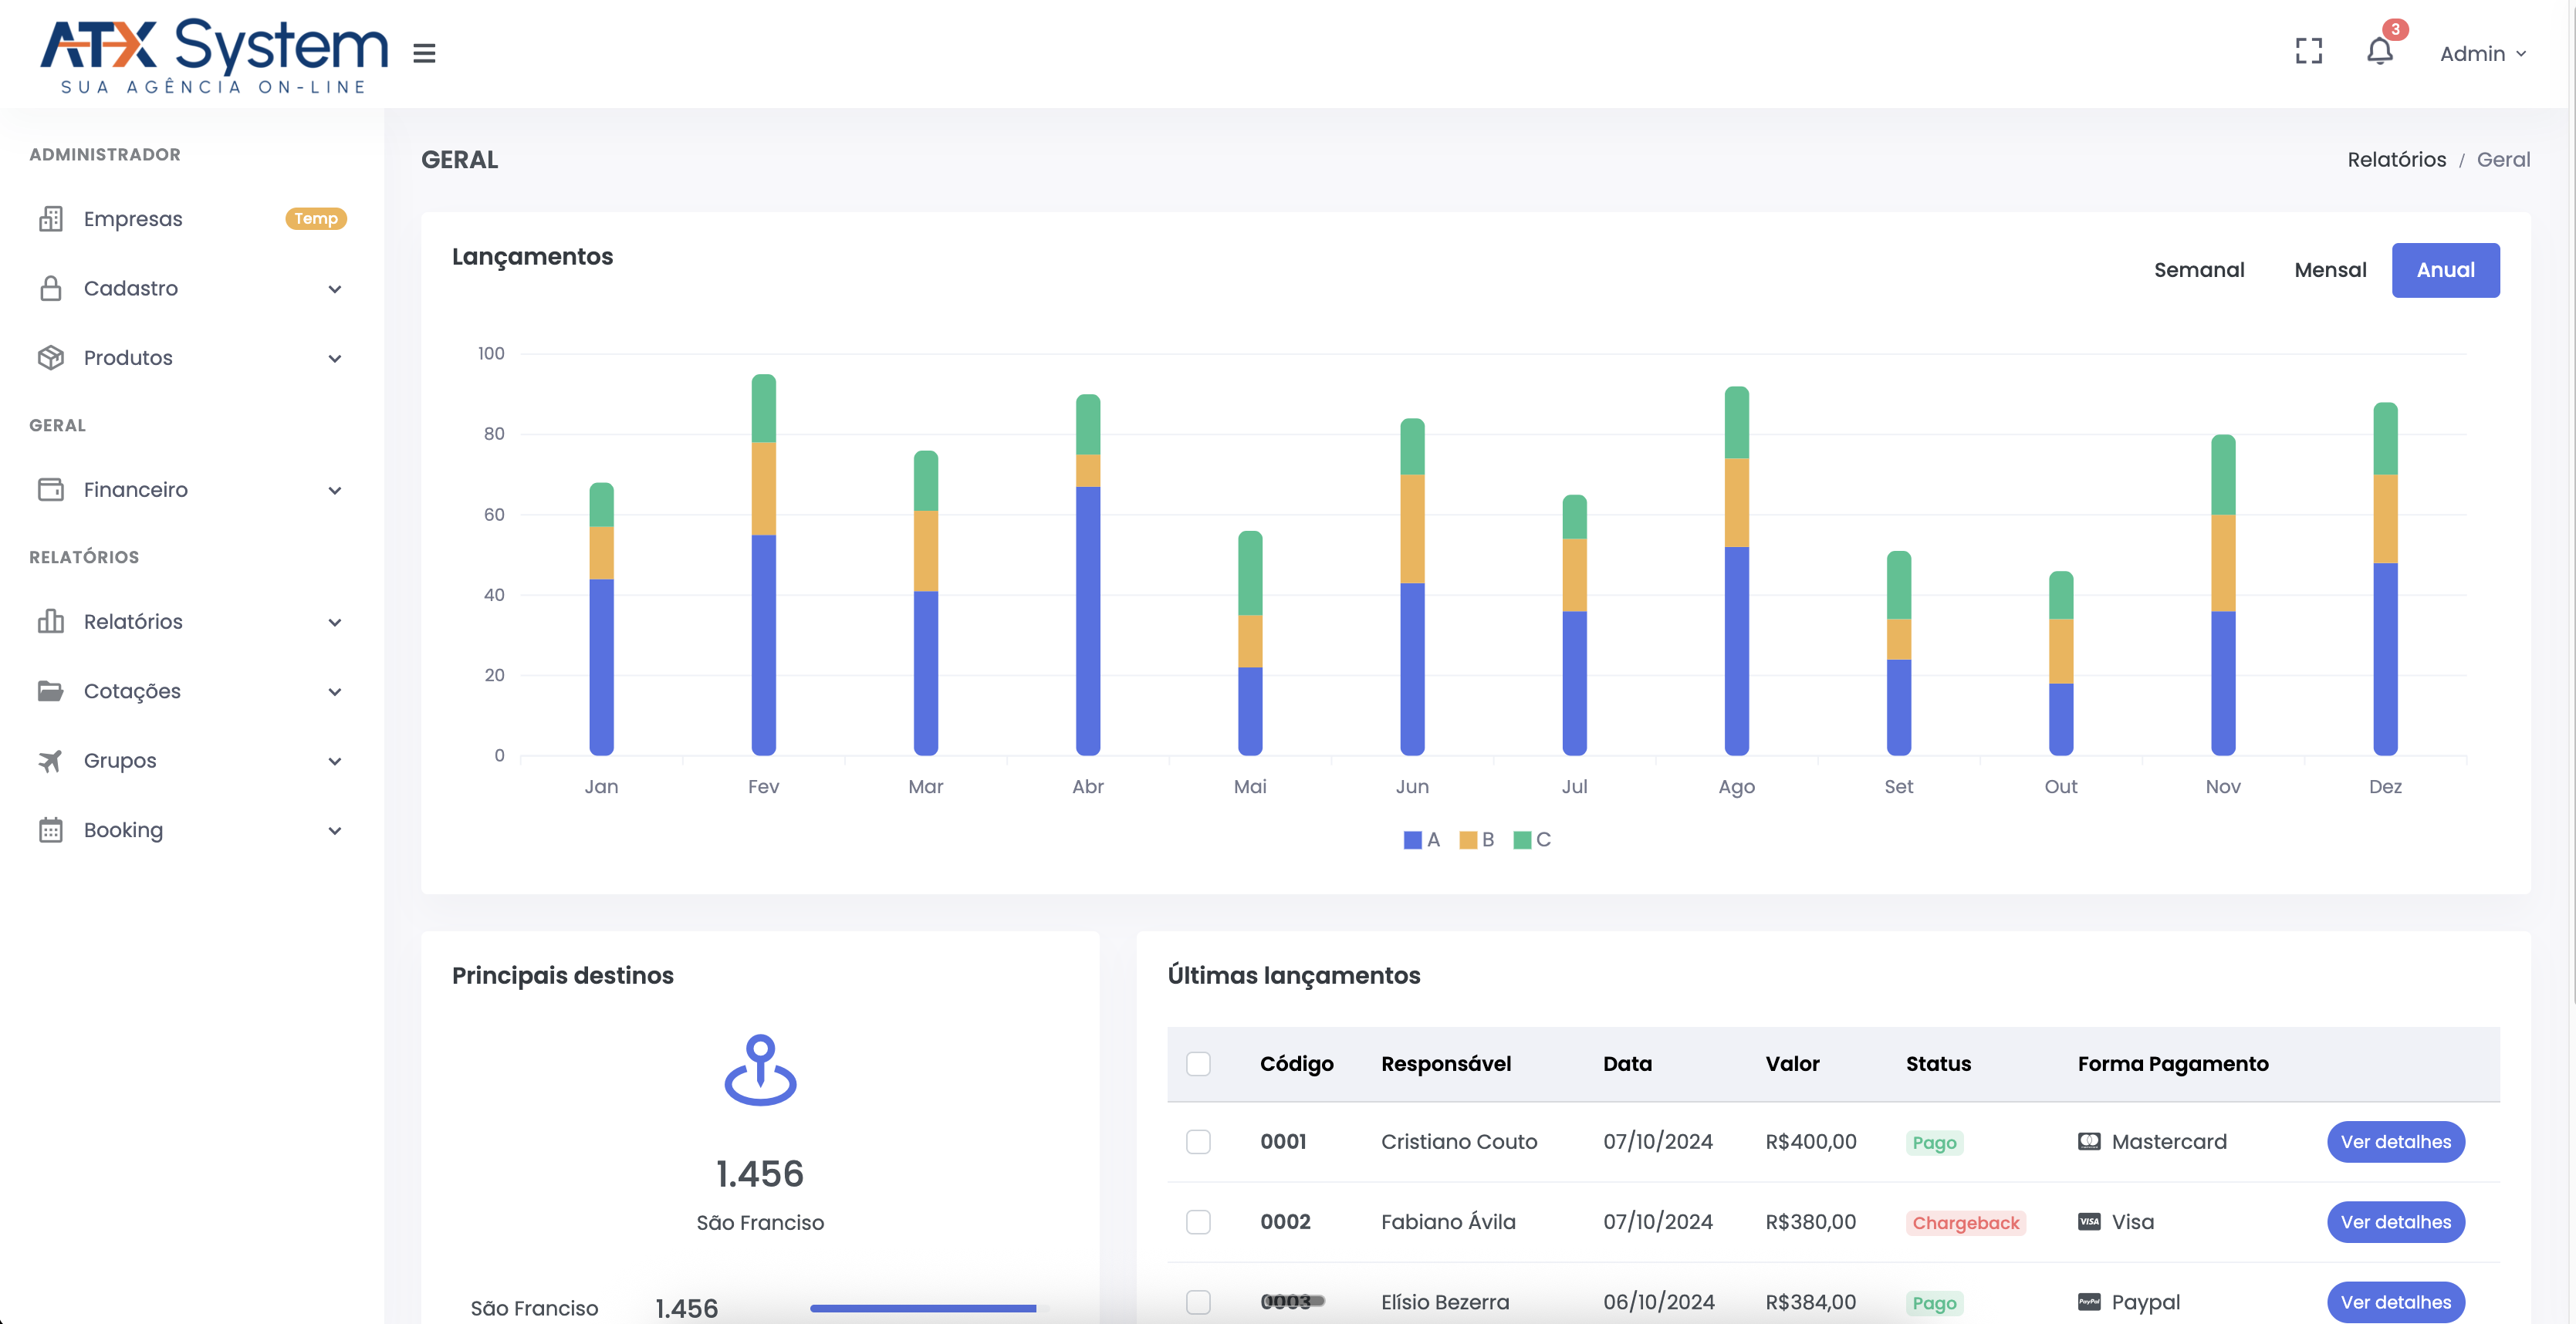Screen dimensions: 2576x1324
Task: Toggle fullscreen using the expand icon
Action: [2310, 51]
